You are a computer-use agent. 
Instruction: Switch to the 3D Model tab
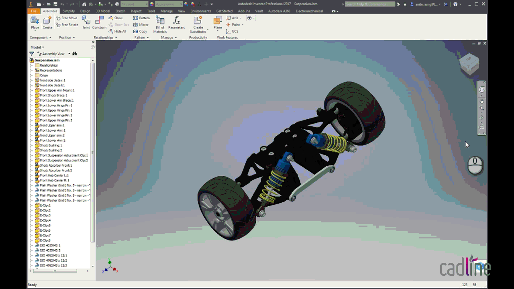click(103, 11)
